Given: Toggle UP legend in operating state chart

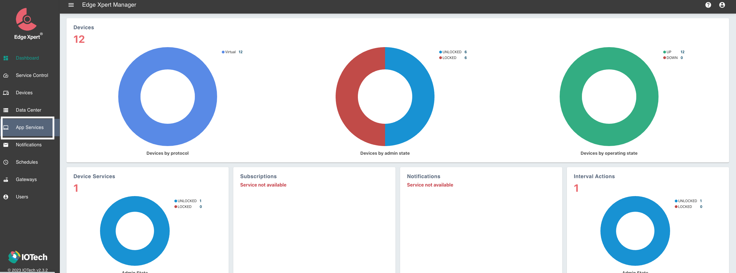Looking at the screenshot, I should click(x=674, y=52).
